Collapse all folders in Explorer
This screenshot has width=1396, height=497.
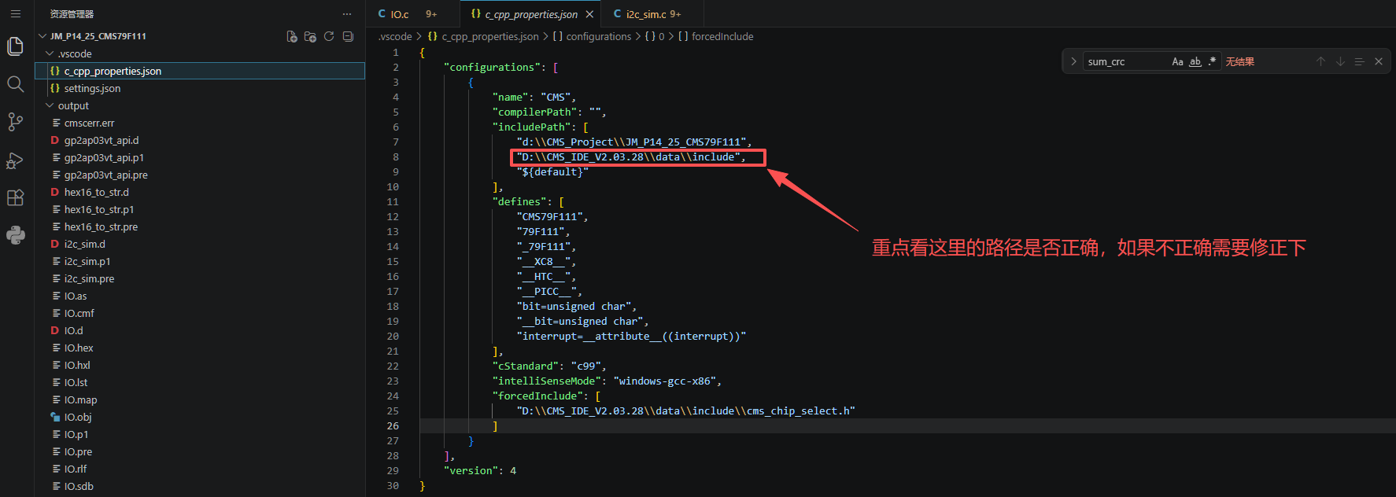coord(348,36)
